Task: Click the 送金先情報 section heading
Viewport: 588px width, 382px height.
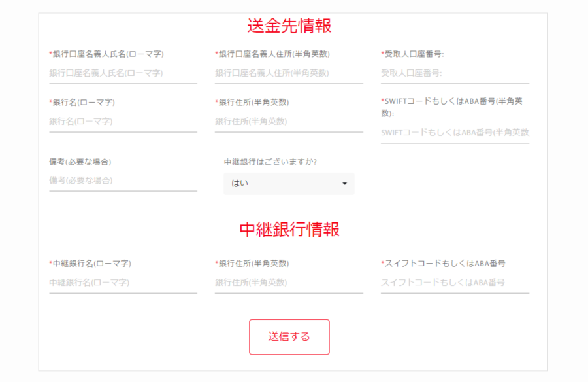Action: click(x=289, y=26)
